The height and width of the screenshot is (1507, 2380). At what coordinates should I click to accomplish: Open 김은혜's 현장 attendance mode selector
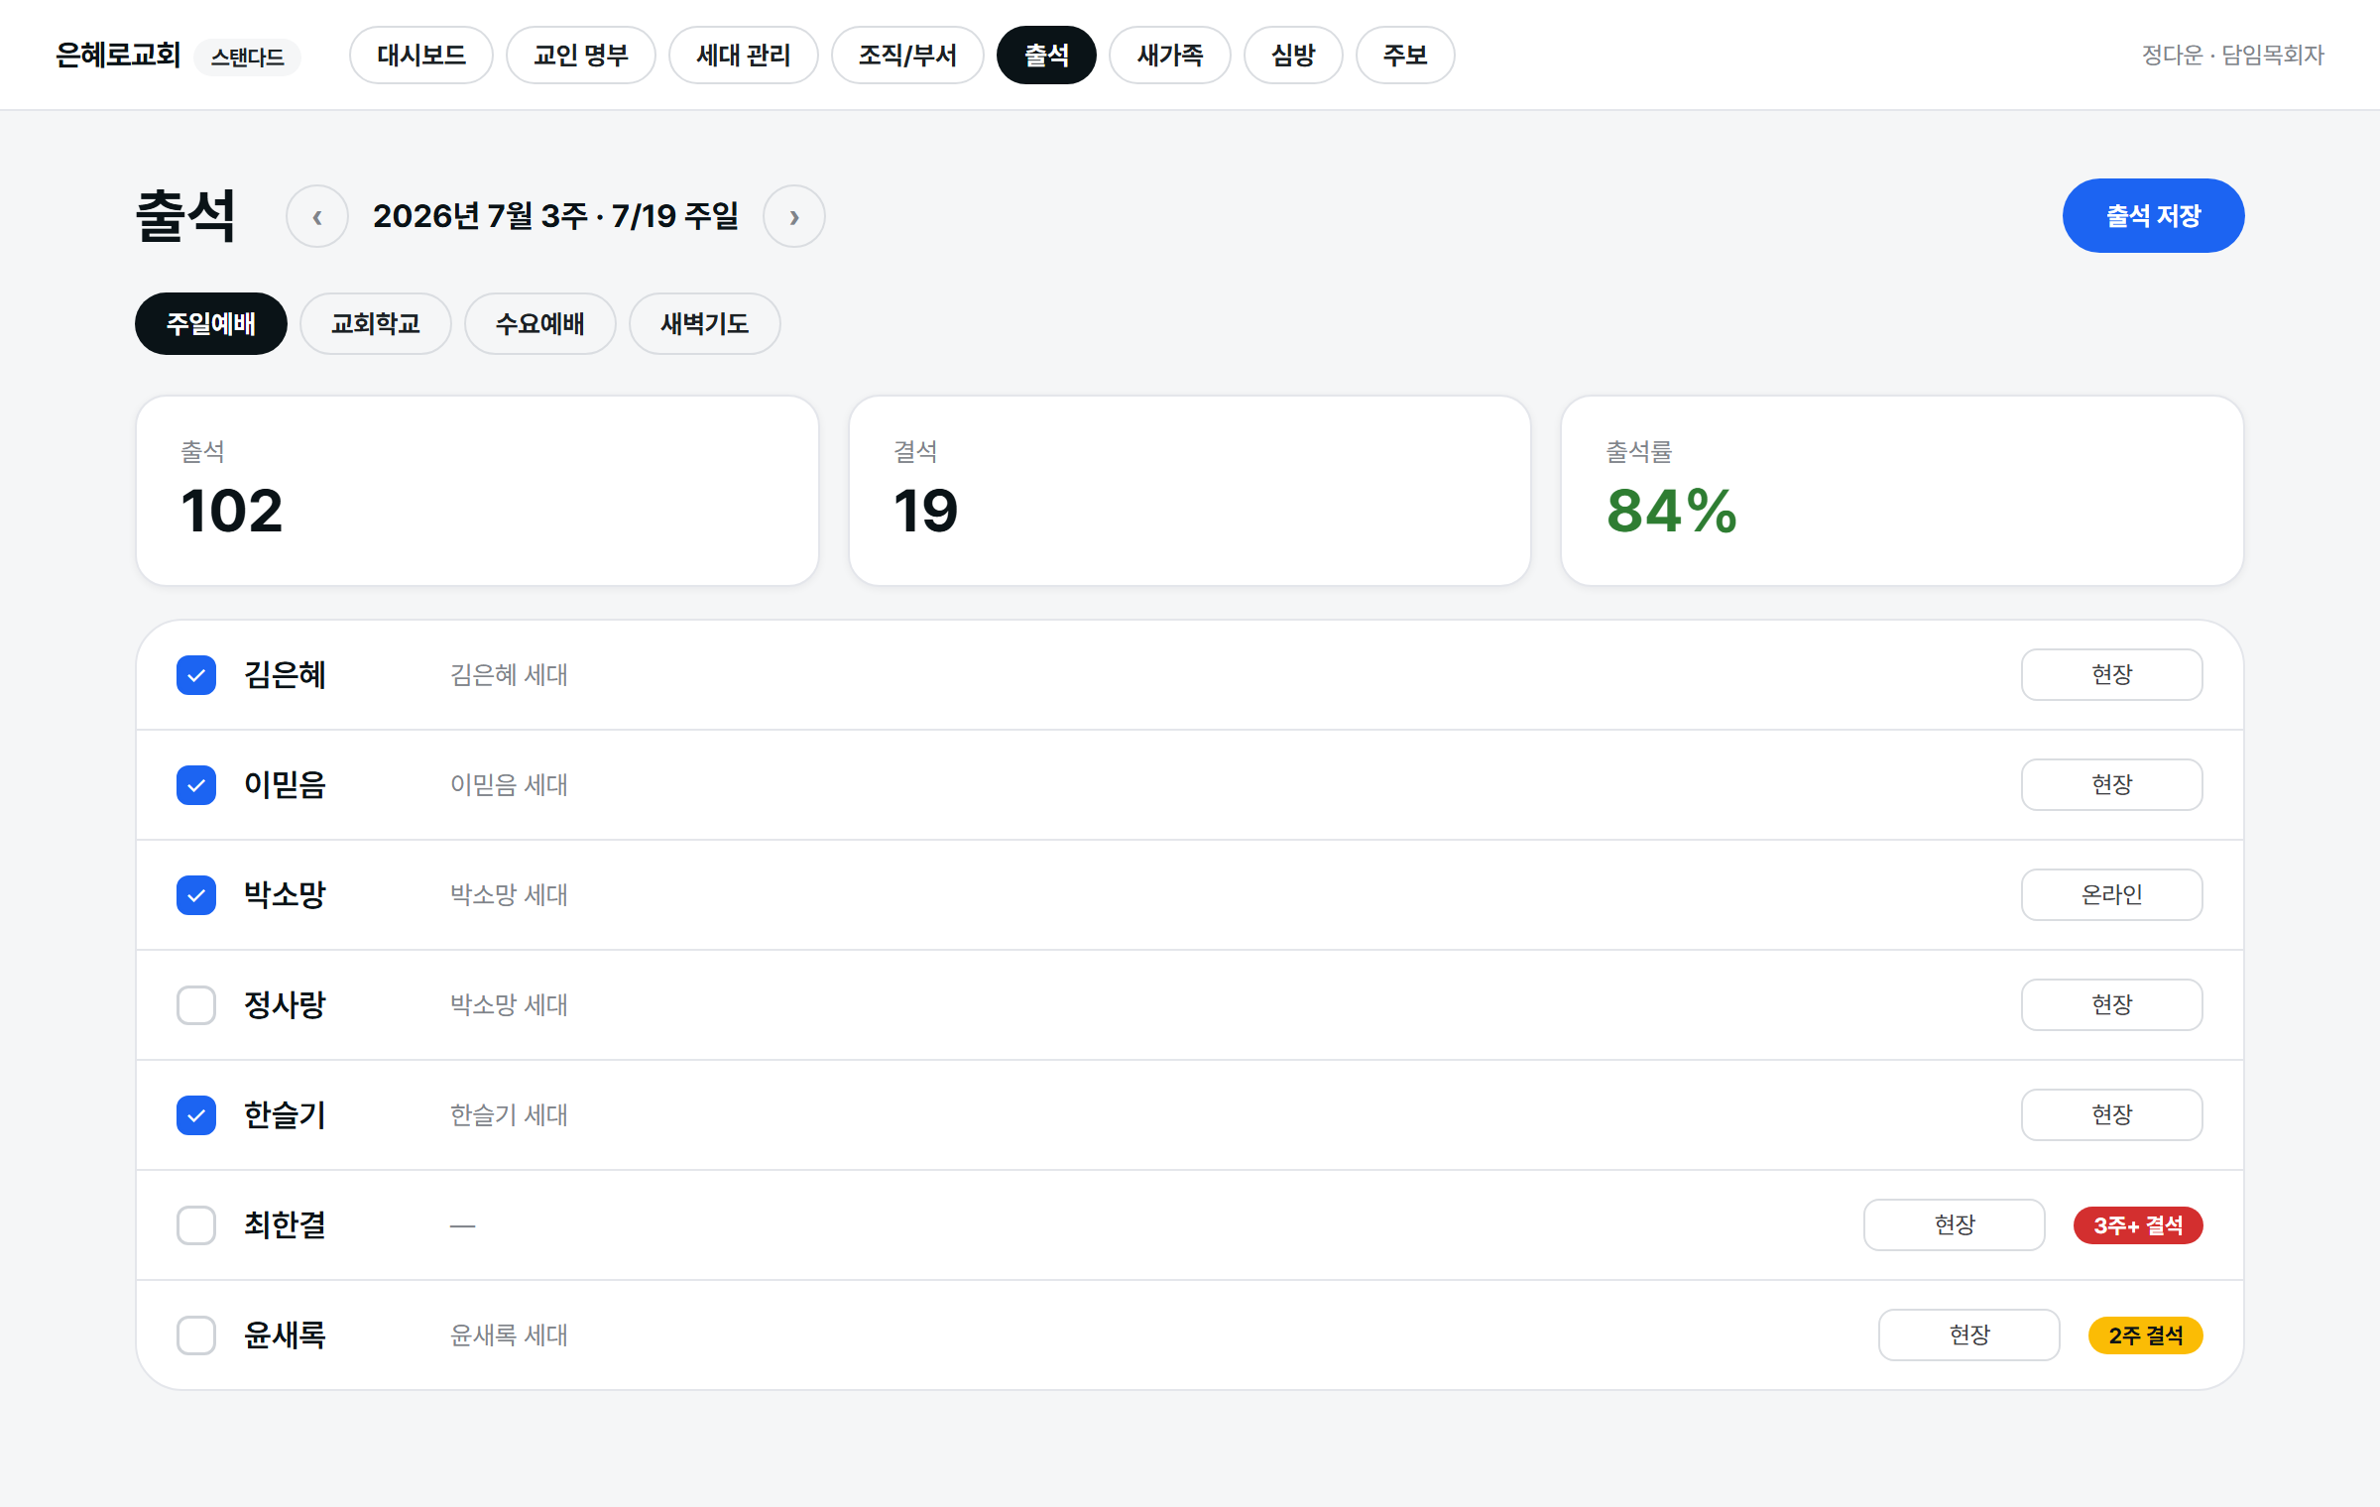2112,675
